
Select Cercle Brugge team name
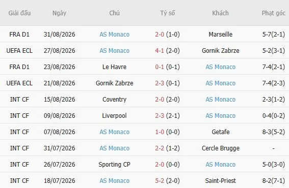pyautogui.click(x=220, y=148)
